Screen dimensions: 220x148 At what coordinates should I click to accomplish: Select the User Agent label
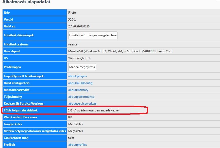(x=12, y=51)
